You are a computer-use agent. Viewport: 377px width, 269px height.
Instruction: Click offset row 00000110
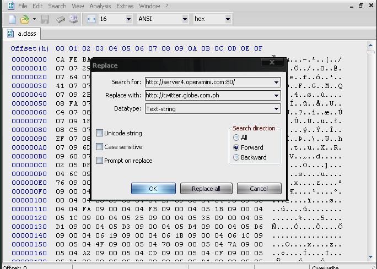tap(29, 209)
